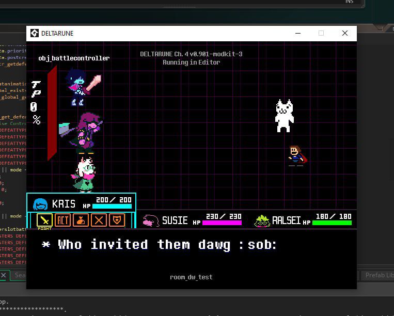Viewport: 394px width, 316px height.
Task: Click the Ralsei battle sprite in green robe
Action: tap(84, 175)
